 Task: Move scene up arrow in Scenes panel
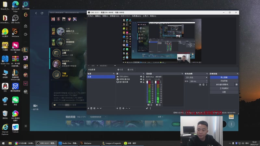pyautogui.click(x=98, y=108)
